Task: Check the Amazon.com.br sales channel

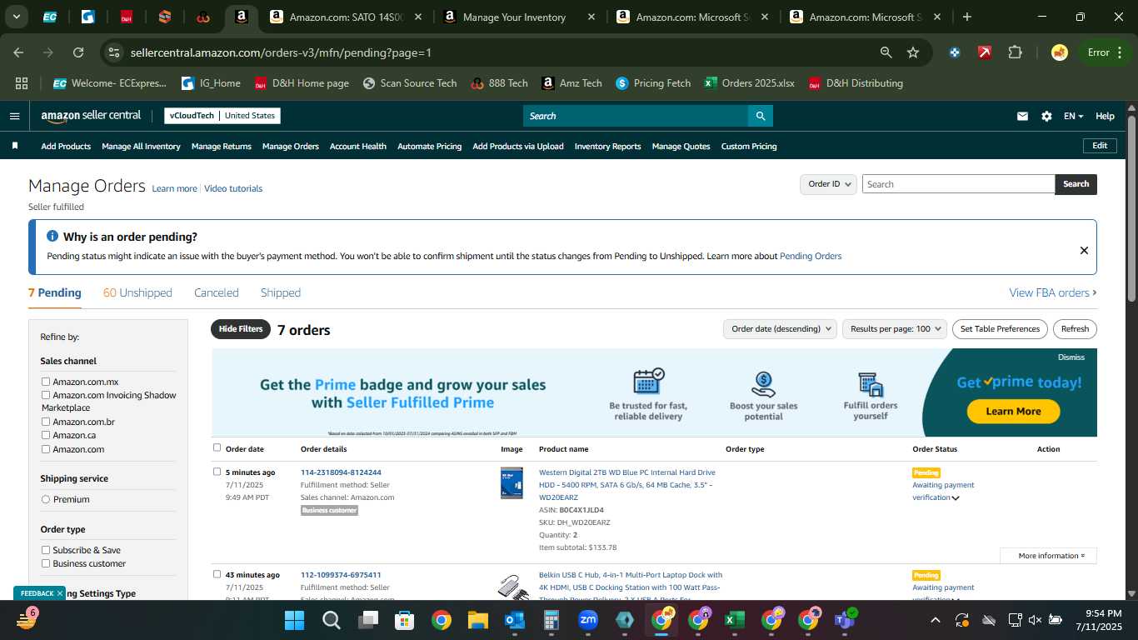Action: coord(46,422)
